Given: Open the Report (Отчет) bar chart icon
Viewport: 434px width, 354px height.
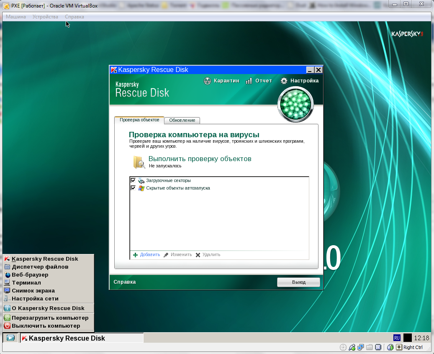Looking at the screenshot, I should 249,81.
